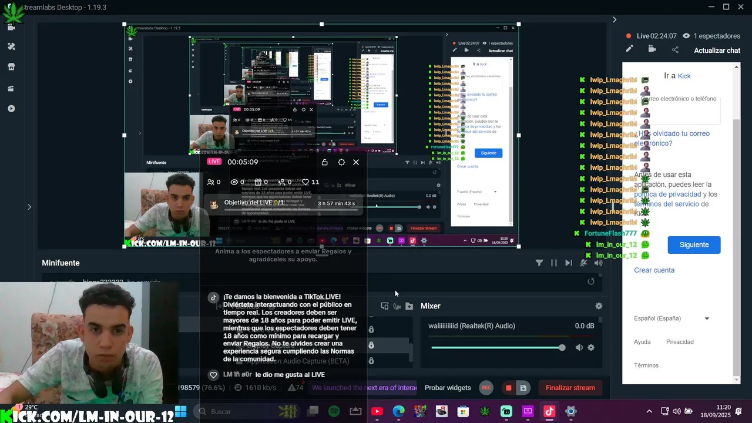
Task: Open the Windows Start menu
Action: [180, 411]
